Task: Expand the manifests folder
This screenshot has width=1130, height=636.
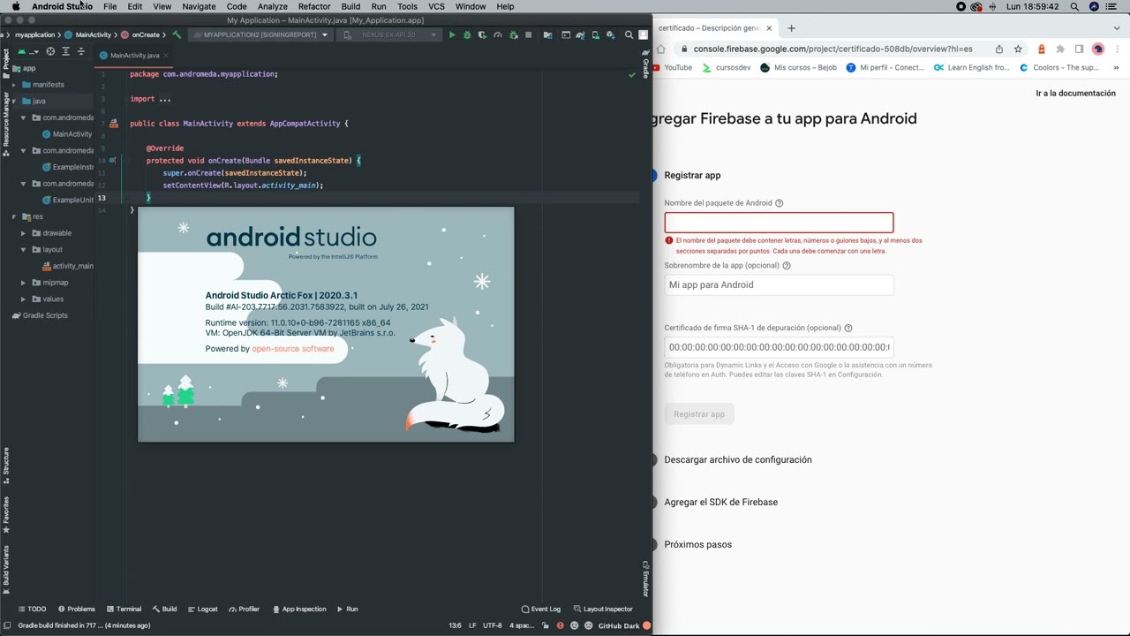Action: coord(13,85)
